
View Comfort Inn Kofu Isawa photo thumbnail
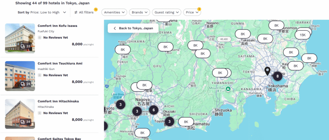(20, 38)
